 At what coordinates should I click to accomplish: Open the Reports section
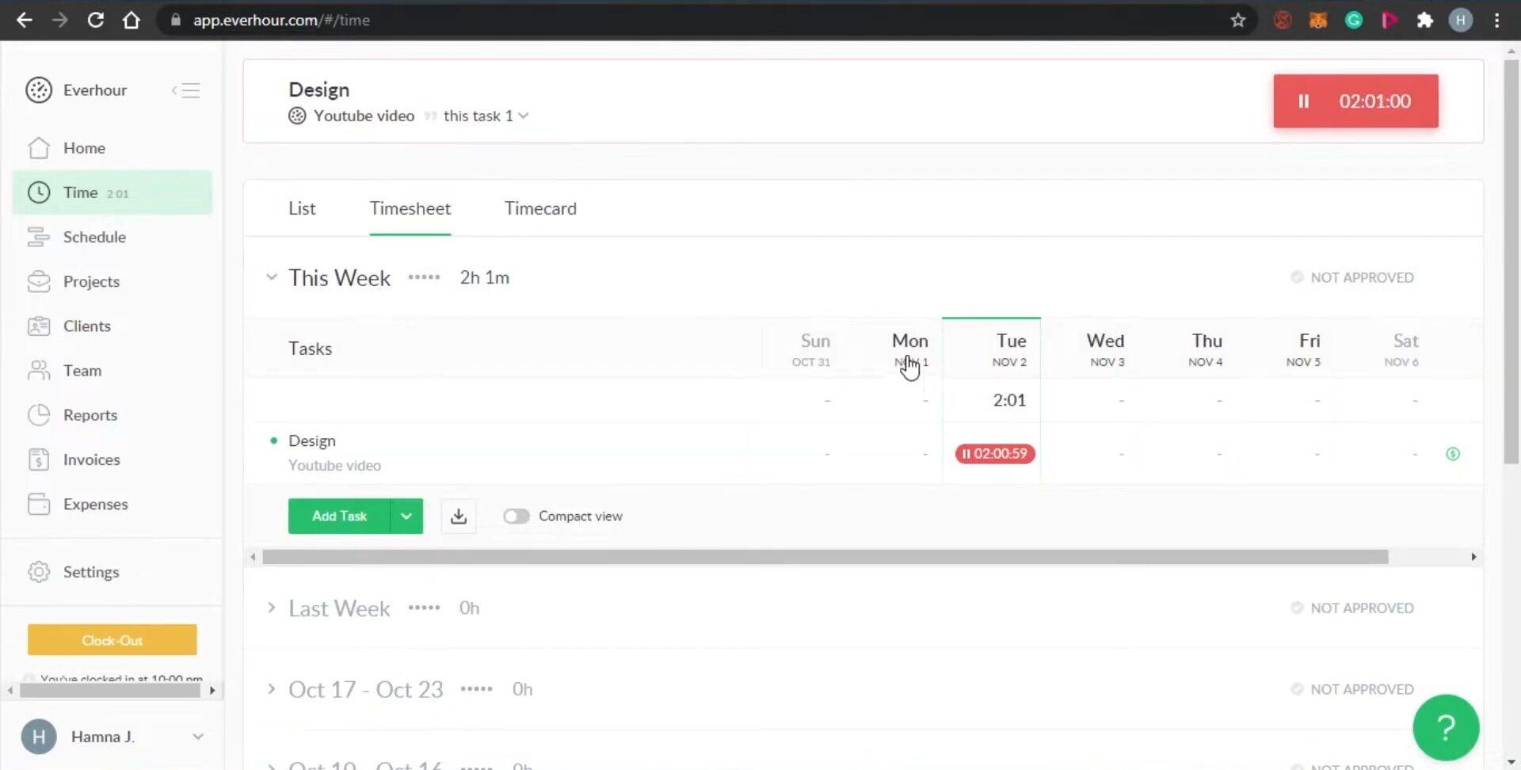tap(90, 414)
